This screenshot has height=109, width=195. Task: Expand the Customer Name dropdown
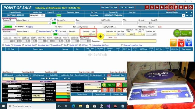[x=49, y=23]
